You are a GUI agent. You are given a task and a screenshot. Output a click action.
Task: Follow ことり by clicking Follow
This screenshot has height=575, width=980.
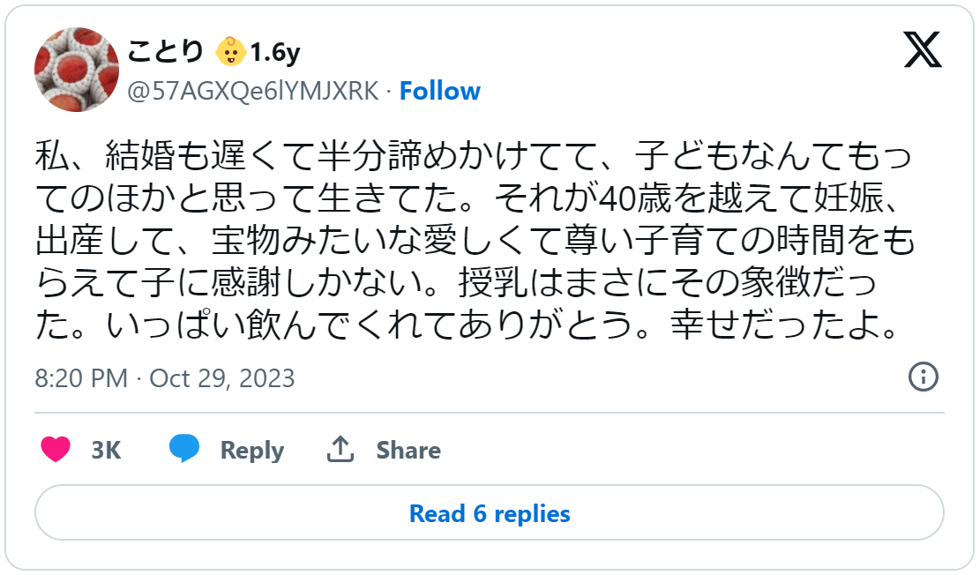click(440, 91)
